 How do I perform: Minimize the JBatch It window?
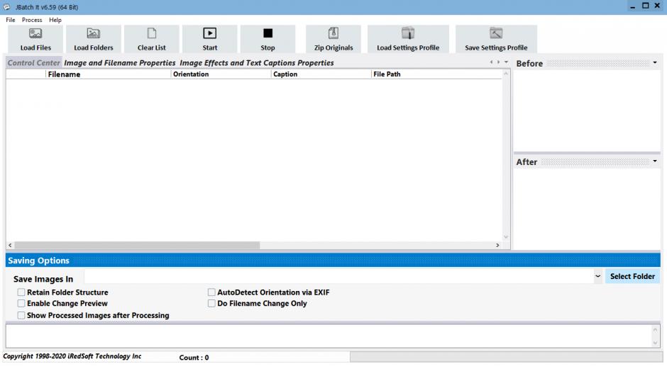[x=633, y=6]
